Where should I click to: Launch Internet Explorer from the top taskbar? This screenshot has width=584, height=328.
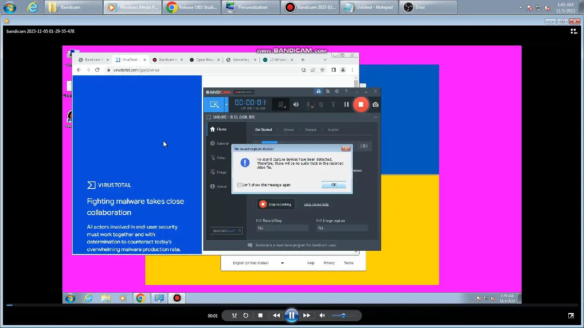(x=32, y=7)
